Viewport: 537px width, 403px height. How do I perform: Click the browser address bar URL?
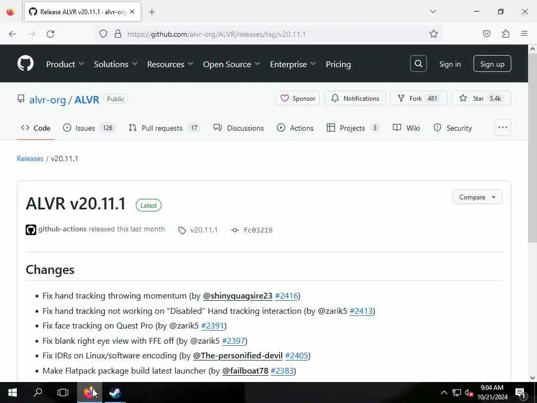click(x=217, y=34)
